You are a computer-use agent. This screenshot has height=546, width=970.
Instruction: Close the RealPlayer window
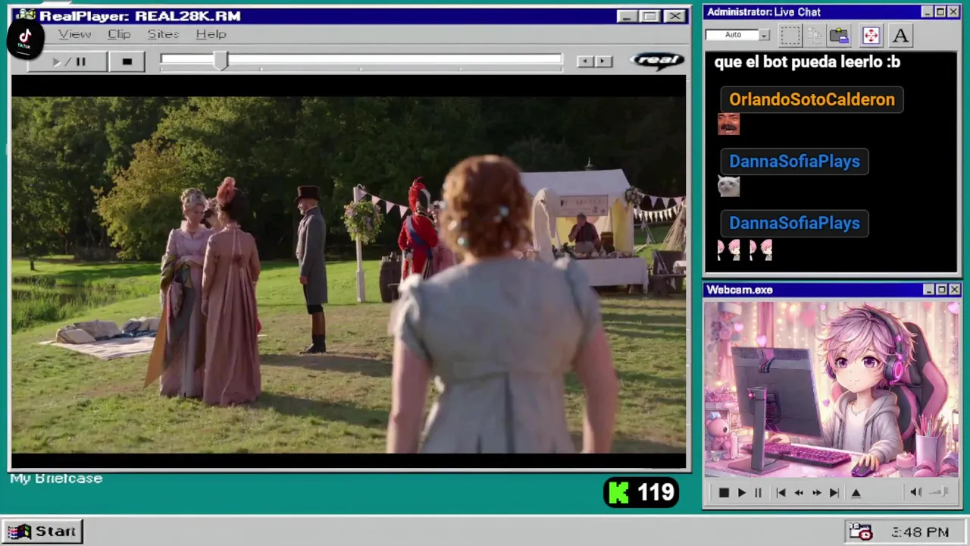[674, 16]
